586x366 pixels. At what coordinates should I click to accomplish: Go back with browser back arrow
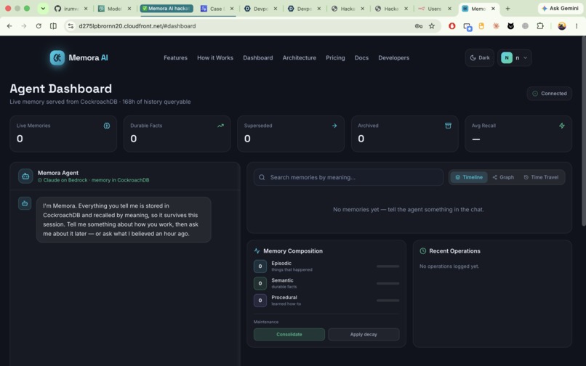(9, 26)
